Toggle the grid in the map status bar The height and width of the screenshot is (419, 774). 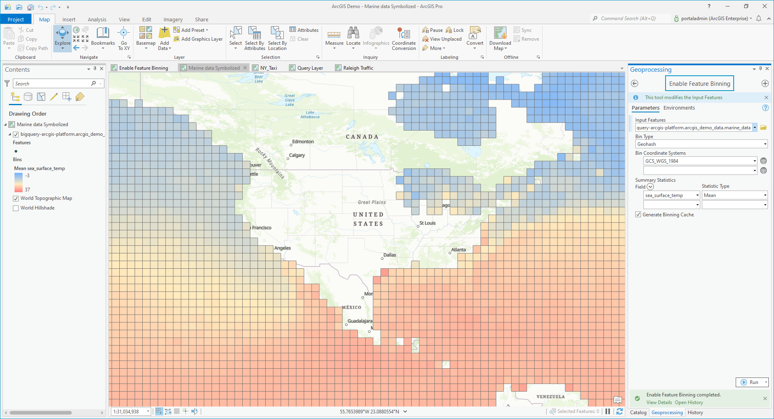click(177, 411)
